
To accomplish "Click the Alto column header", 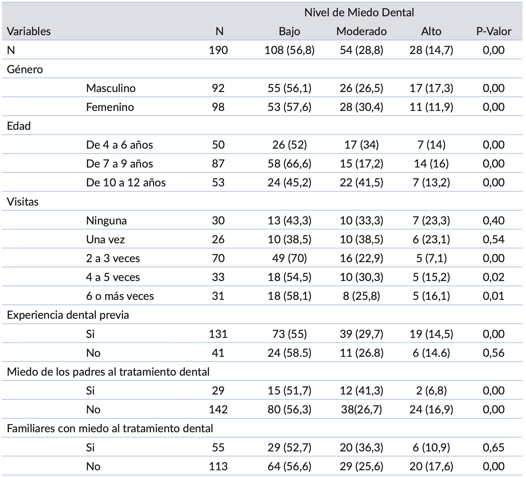I will (431, 31).
